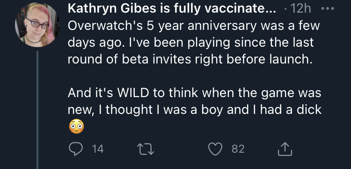Click the reply count 14
Screen dimensions: 351x169
click(x=98, y=149)
